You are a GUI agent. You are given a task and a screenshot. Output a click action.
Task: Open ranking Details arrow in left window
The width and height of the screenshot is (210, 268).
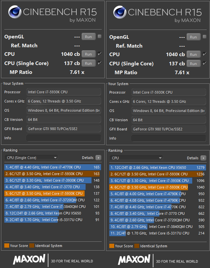[98, 158]
